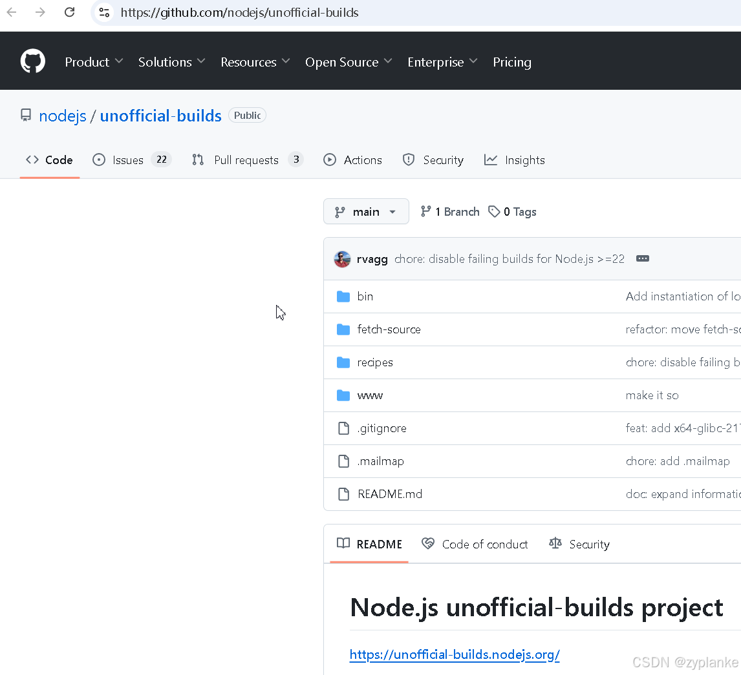Switch to the Code of conduct tab
Screen dimensions: 741x675
[x=475, y=544]
